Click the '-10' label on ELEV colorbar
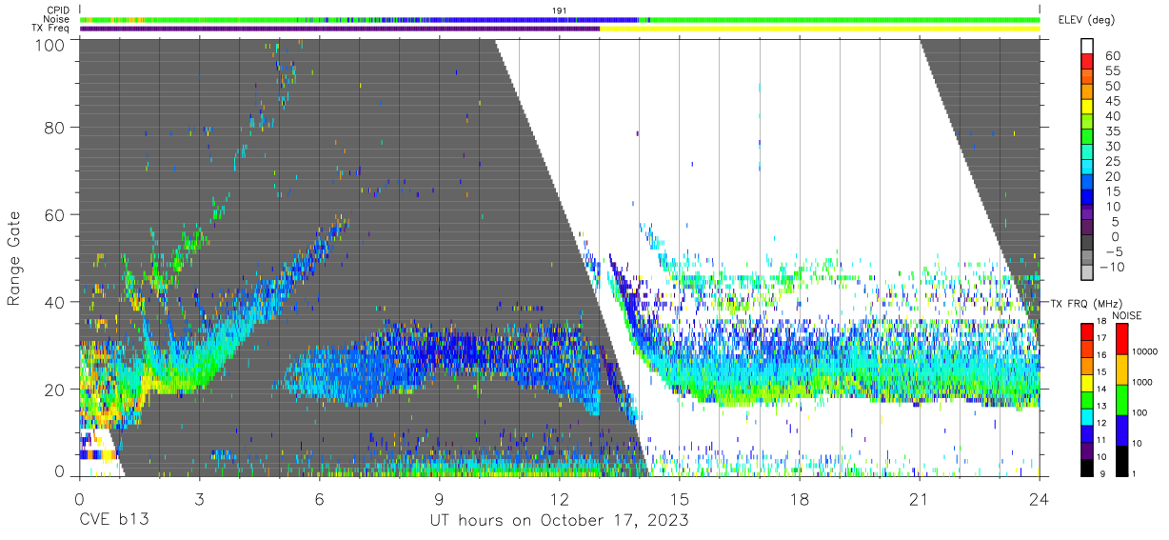1169x540 pixels. click(1111, 268)
